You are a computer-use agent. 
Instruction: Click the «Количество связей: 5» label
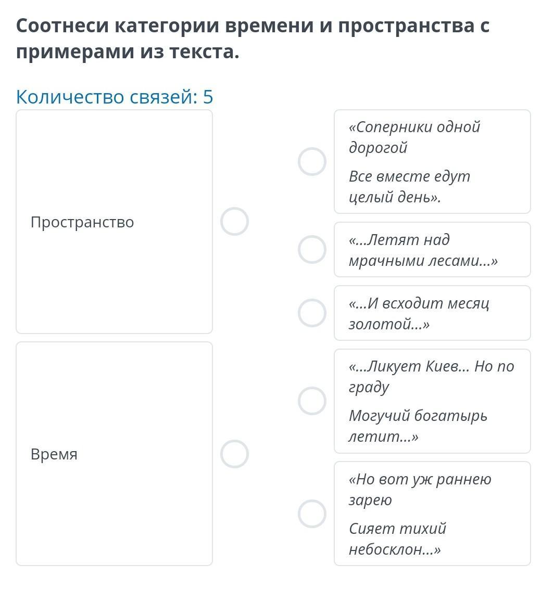click(115, 97)
